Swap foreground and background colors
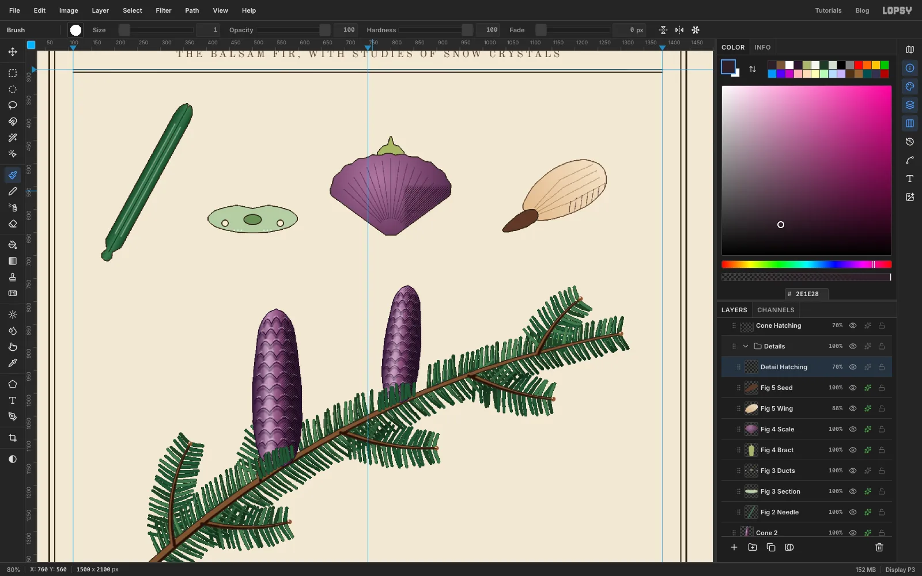 point(753,69)
